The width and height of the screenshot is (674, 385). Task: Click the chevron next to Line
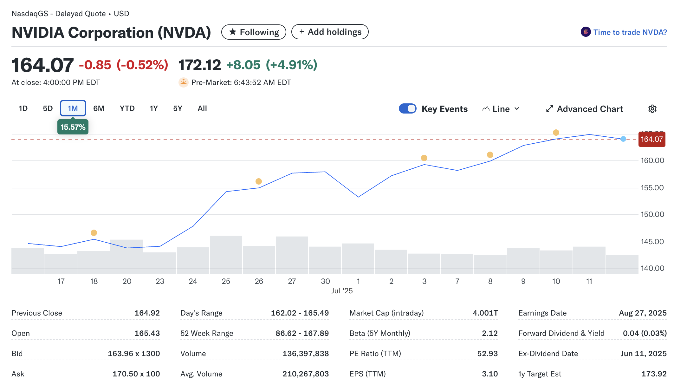point(517,109)
